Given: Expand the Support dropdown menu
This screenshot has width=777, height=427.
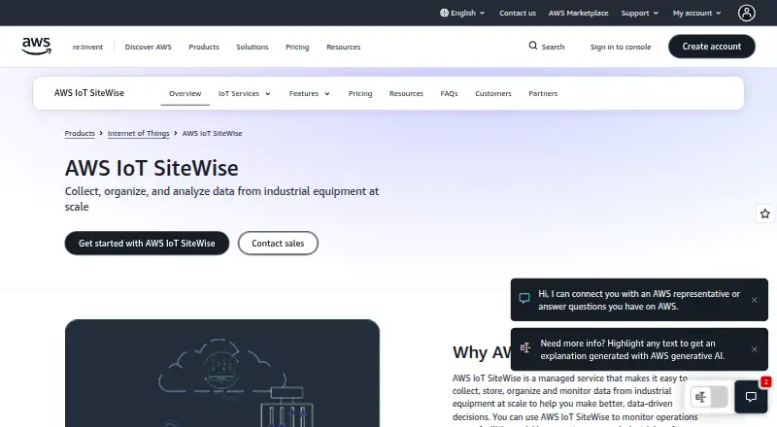Looking at the screenshot, I should (x=640, y=13).
